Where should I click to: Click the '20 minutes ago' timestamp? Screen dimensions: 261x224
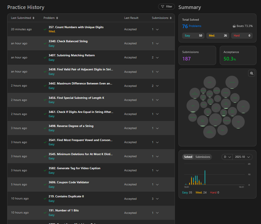[x=21, y=29]
